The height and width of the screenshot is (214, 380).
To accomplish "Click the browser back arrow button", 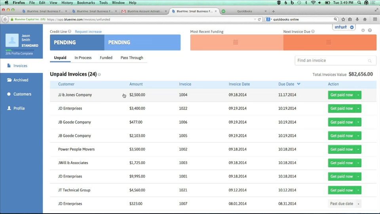I will [5, 19].
